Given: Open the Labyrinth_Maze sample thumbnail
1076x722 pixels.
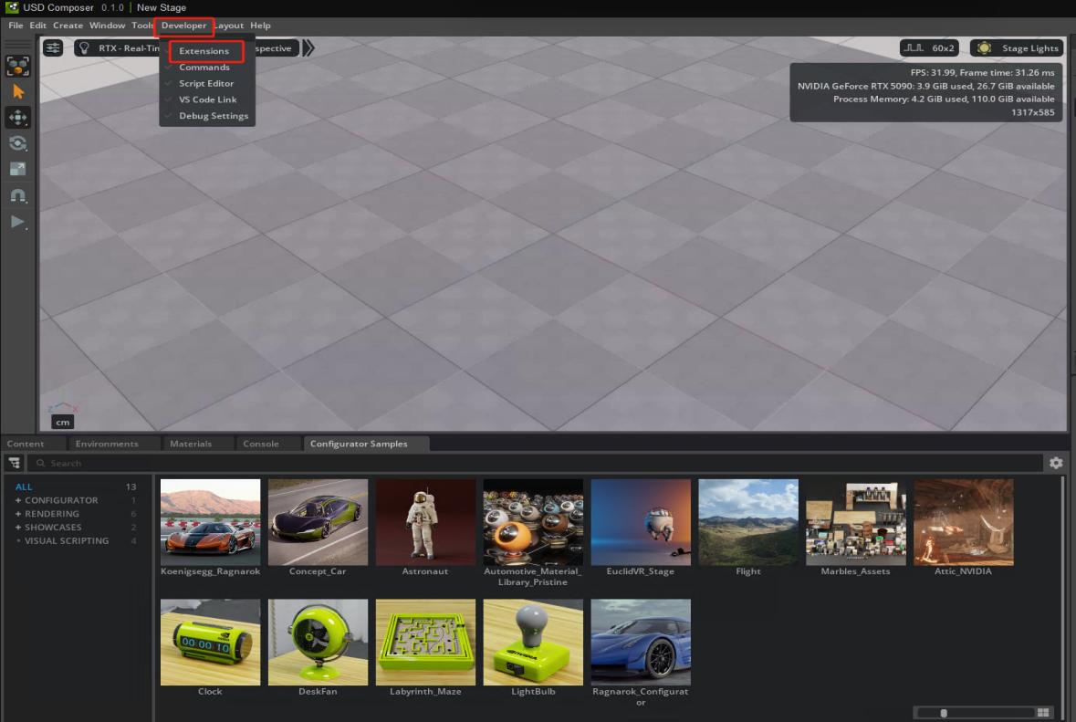Looking at the screenshot, I should [x=425, y=643].
